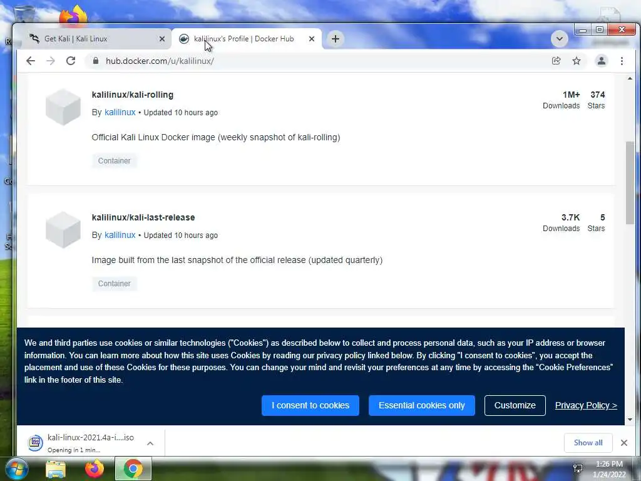
Task: Click the last snapshot release description
Action: (237, 260)
